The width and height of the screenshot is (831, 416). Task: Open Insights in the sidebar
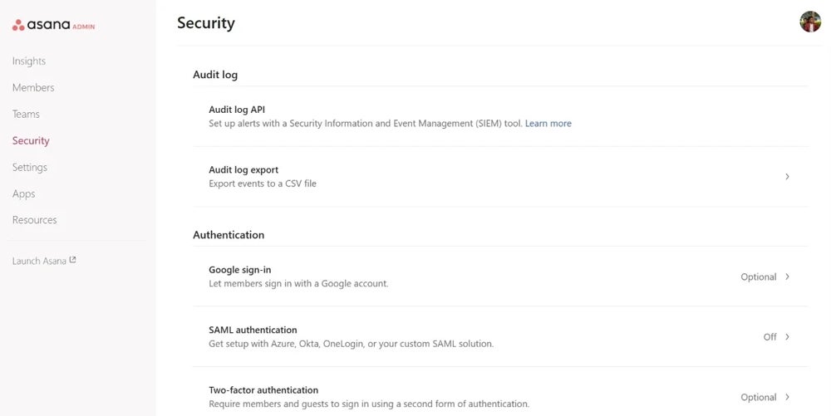(28, 61)
